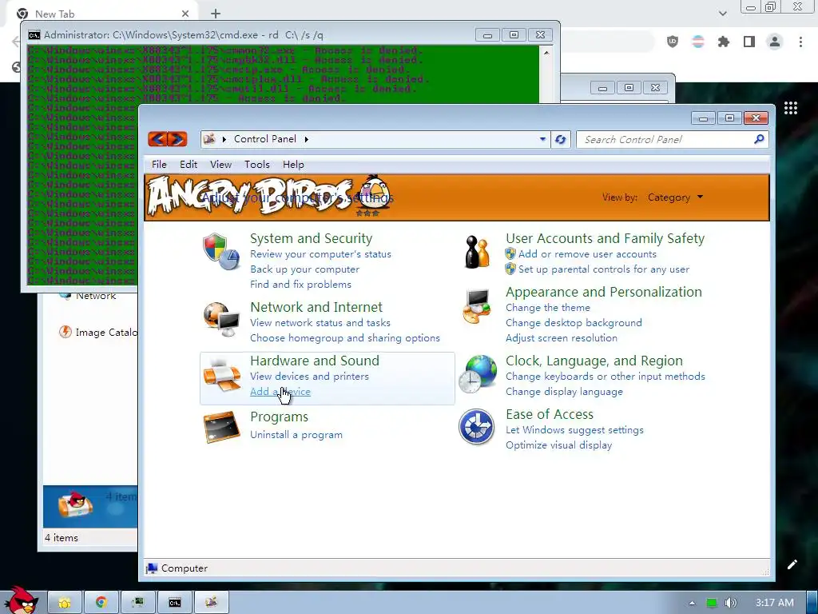Screen dimensions: 818x614
Task: Open Chrome tab search chevron
Action: [722, 14]
